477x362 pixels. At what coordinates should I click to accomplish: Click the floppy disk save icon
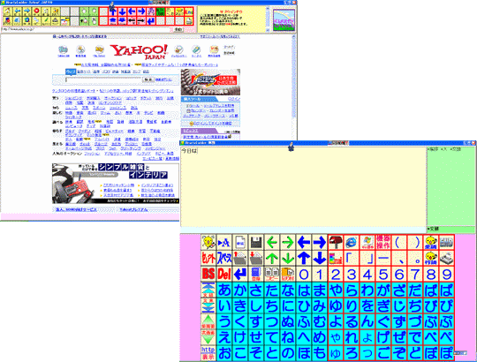[x=256, y=242]
